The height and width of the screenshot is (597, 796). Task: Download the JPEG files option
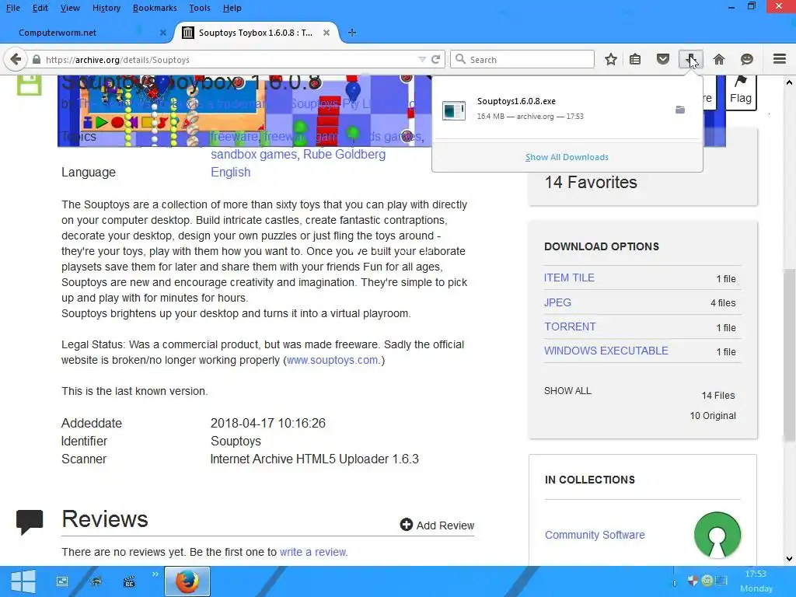557,302
